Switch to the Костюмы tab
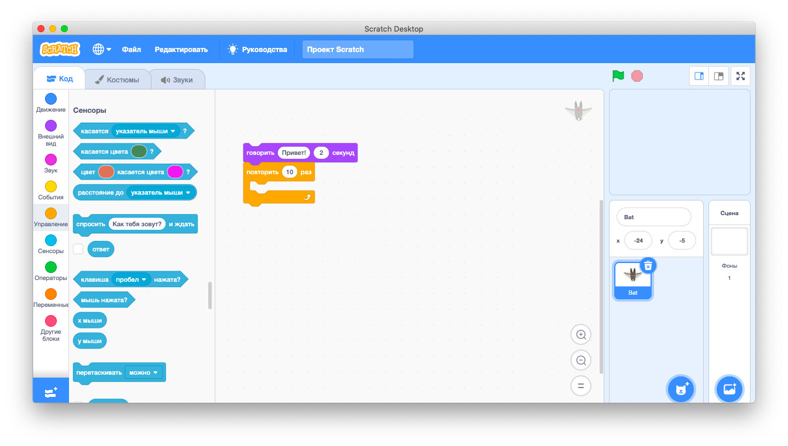The height and width of the screenshot is (446, 788). pos(117,79)
